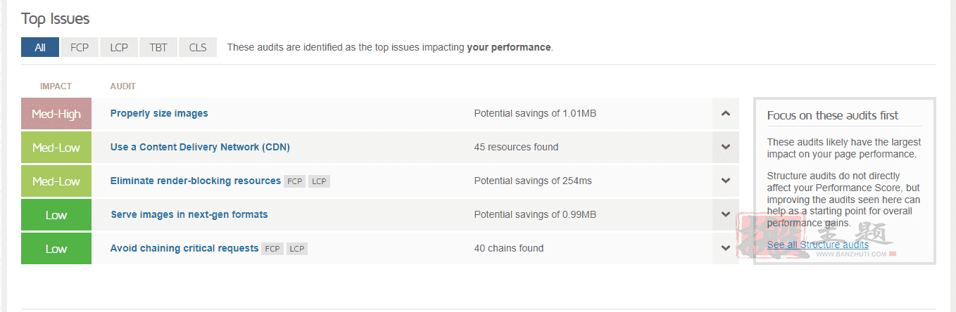
Task: Click the Med-High impact badge
Action: click(x=56, y=114)
